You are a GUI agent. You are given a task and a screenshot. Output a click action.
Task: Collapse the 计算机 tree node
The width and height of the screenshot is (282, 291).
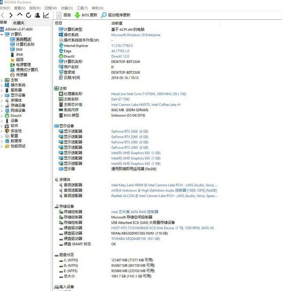click(2, 34)
